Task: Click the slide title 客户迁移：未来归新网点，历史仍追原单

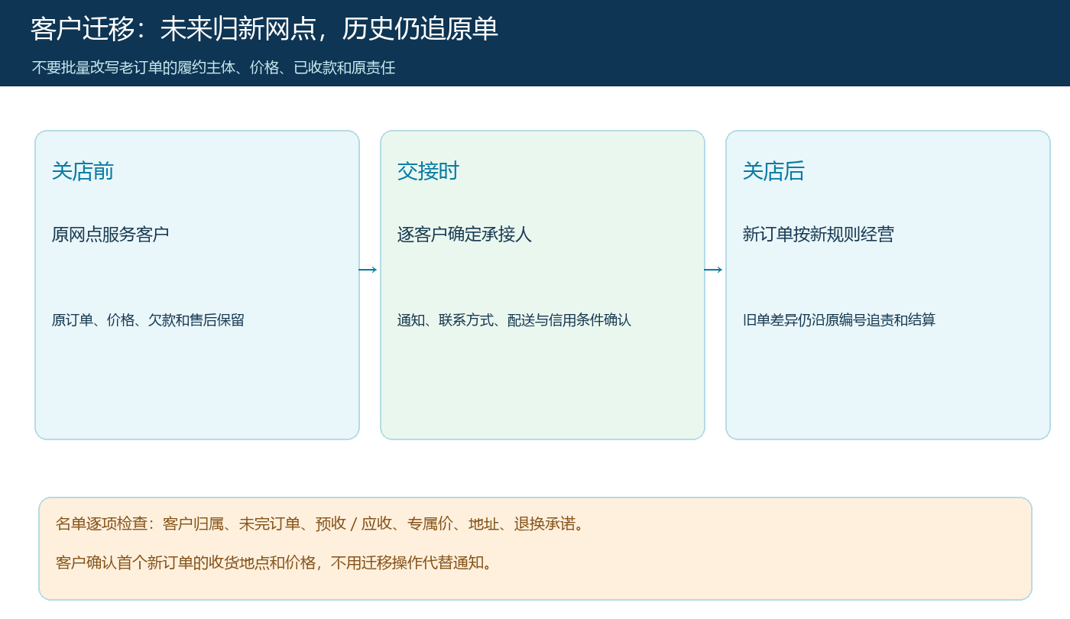Action: click(x=264, y=29)
